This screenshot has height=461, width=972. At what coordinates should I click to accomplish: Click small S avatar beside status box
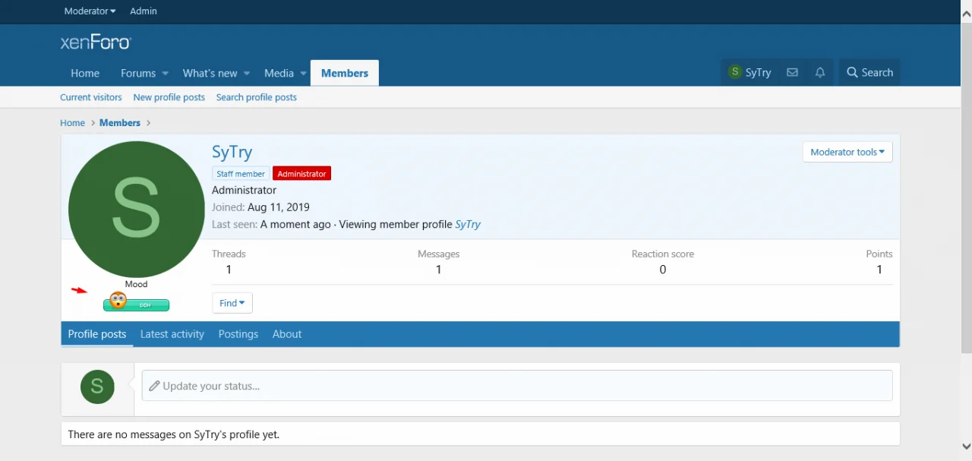tap(97, 387)
